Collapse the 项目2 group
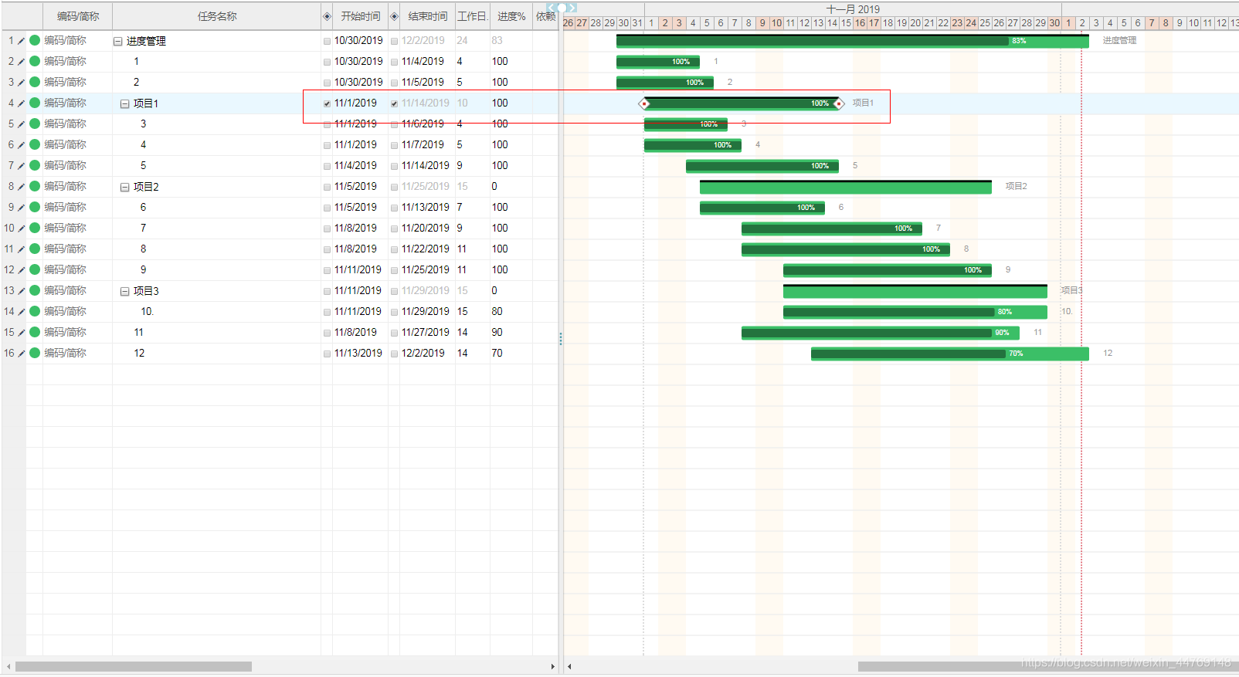Viewport: 1239px width, 677px height. (x=124, y=187)
